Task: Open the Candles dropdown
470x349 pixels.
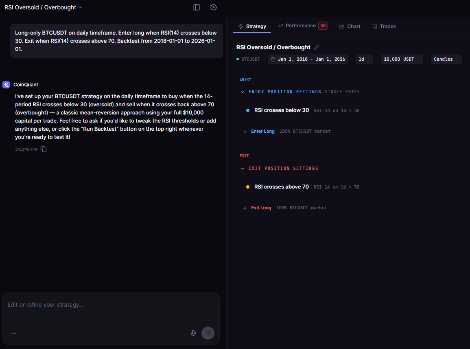Action: point(446,59)
